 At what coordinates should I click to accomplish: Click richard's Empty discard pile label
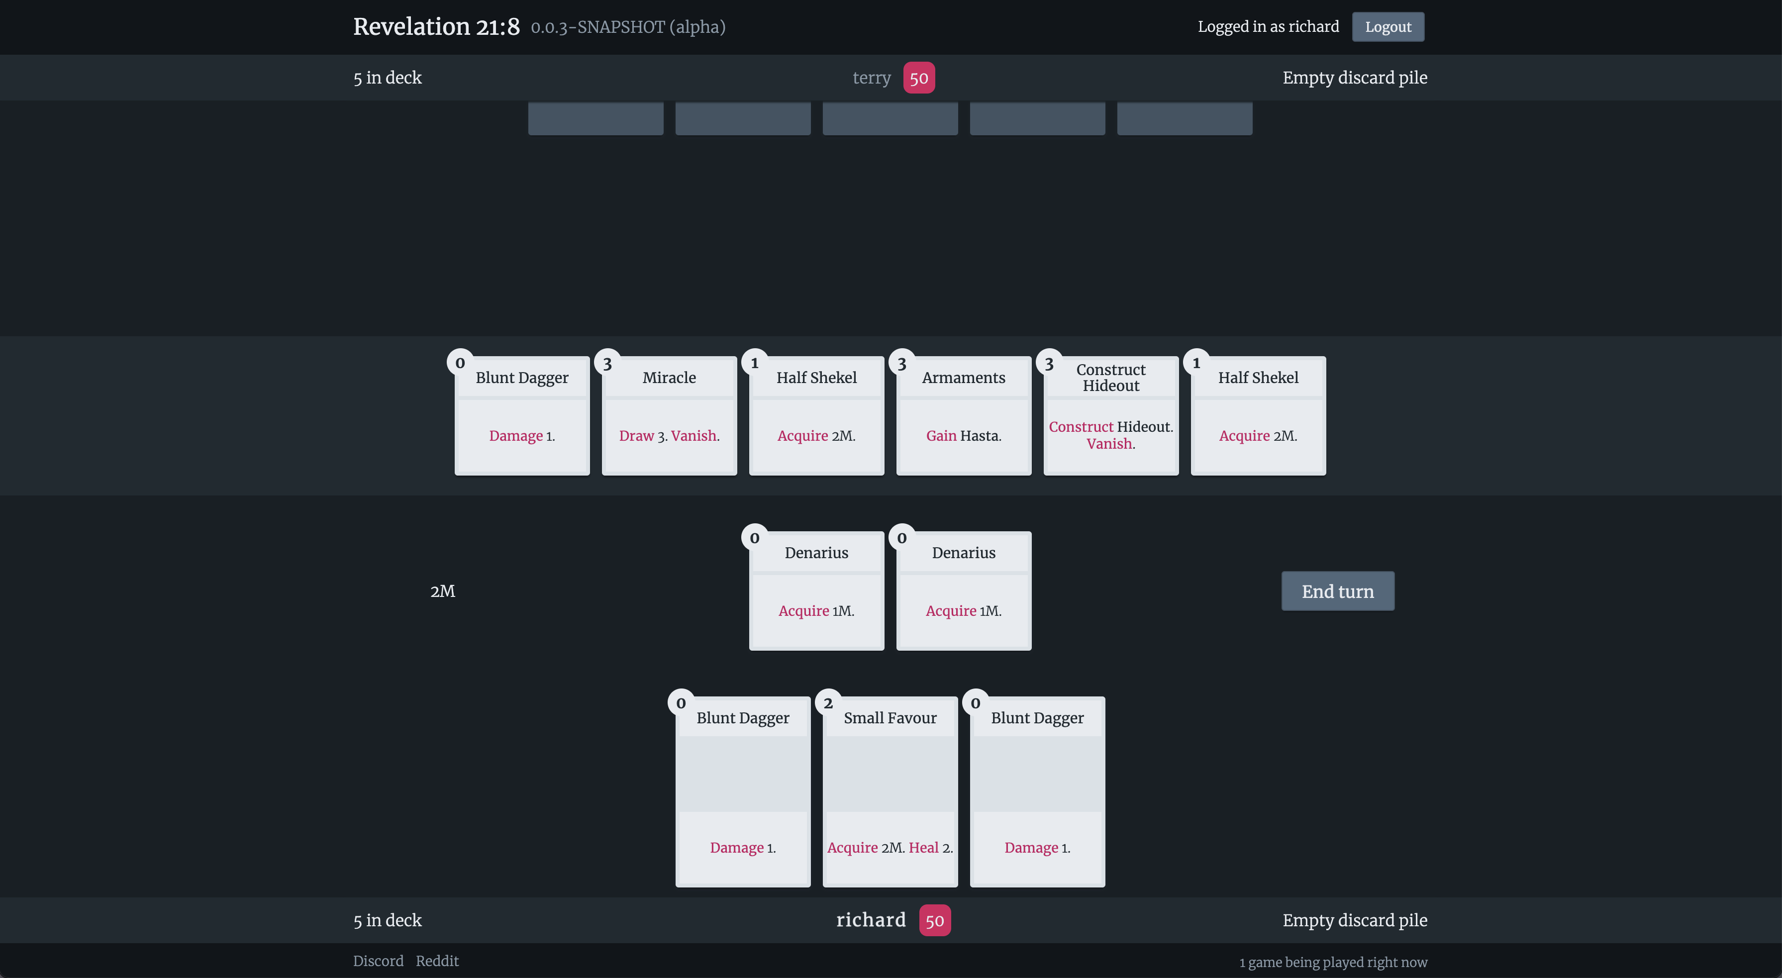(x=1355, y=920)
